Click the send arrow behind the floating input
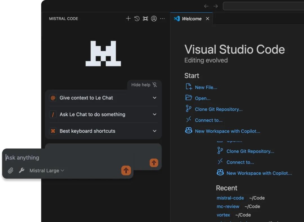The height and width of the screenshot is (222, 304). click(154, 163)
